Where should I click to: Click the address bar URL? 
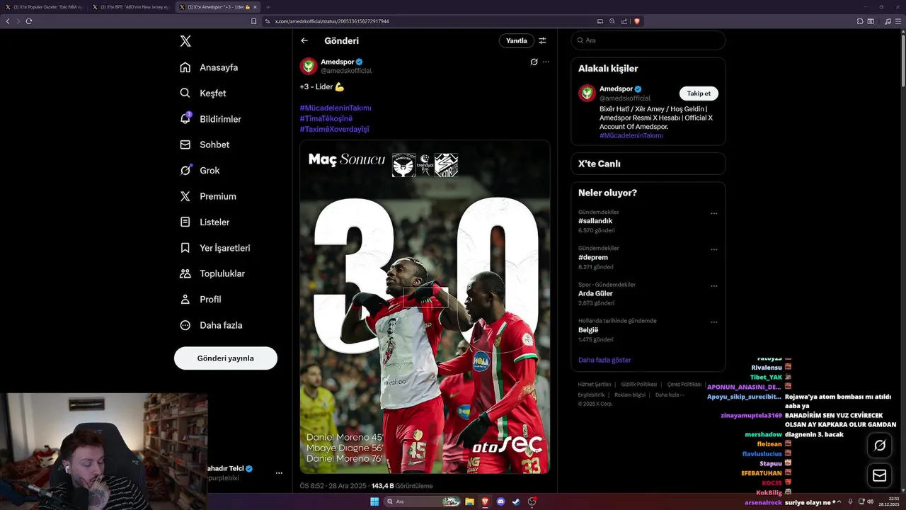click(x=332, y=21)
